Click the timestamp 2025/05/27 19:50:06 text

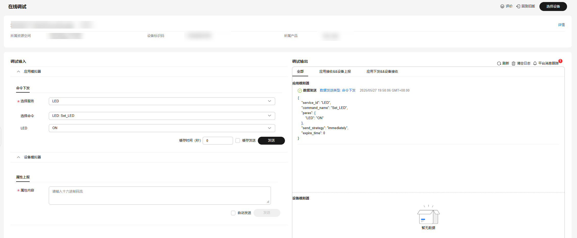click(385, 91)
